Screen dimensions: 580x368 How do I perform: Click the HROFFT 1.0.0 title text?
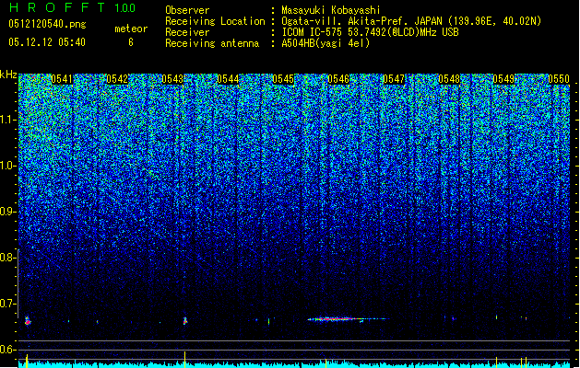point(72,7)
